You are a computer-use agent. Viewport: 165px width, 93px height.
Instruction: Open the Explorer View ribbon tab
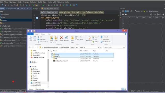tap(49, 34)
